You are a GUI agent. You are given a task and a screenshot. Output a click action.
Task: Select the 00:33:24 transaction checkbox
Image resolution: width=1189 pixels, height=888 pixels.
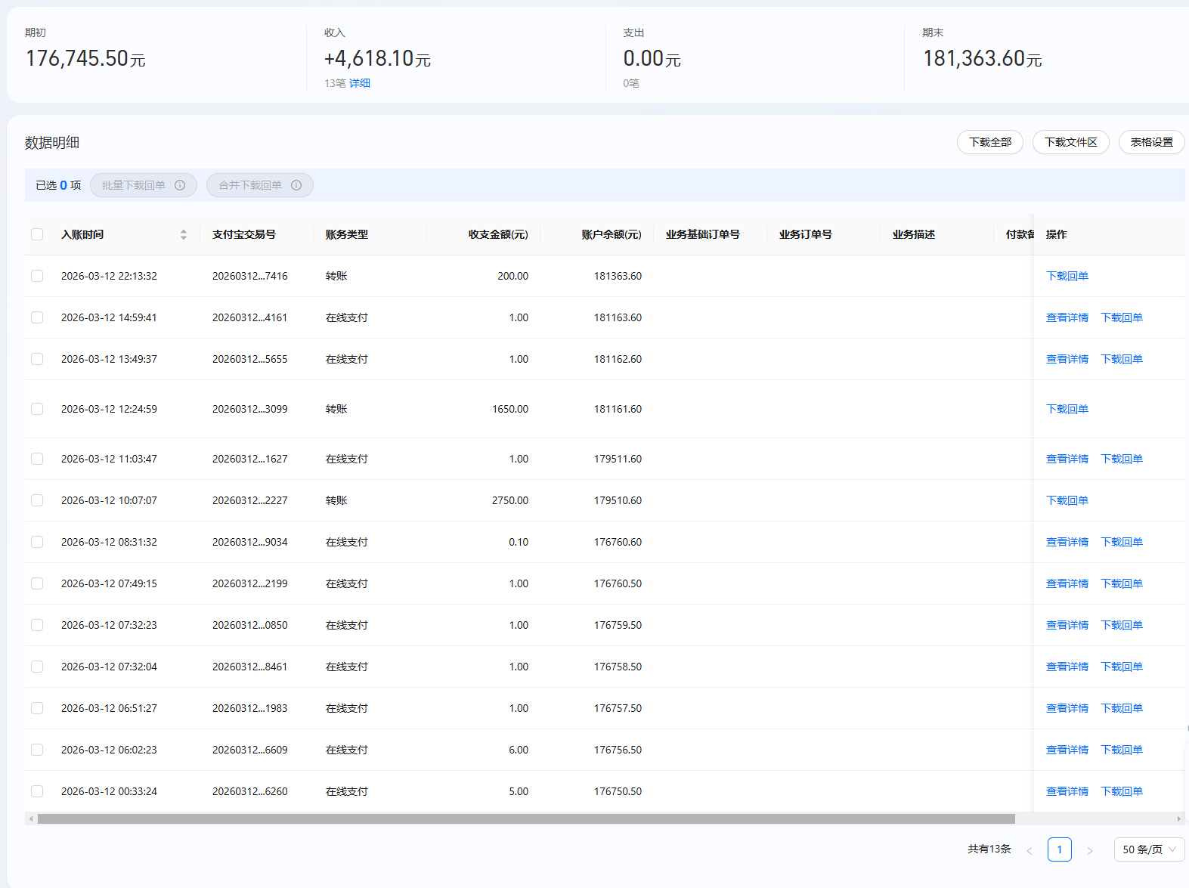click(37, 791)
